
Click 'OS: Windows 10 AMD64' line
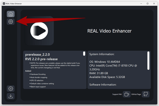(x=105, y=62)
